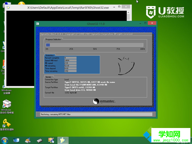
Task: Click the Current file entry 1152 tiptsf.dll
Action: (70, 93)
